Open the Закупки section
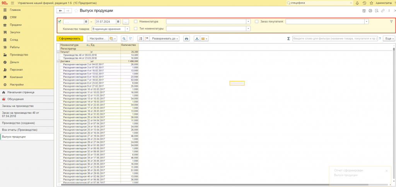Image resolution: width=396 pixels, height=187 pixels. 27,32
